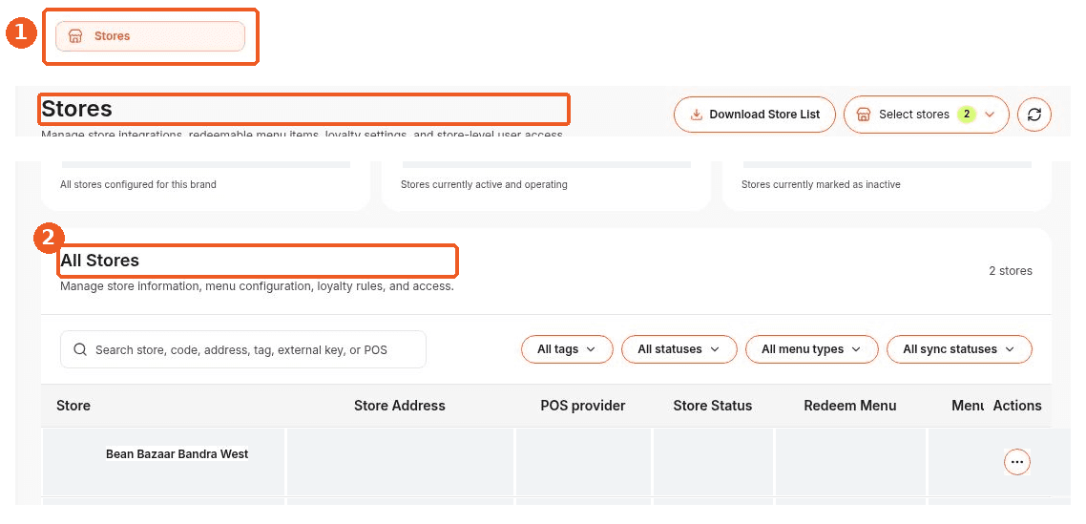Click the Stores page title heading
This screenshot has width=1086, height=524.
(76, 109)
